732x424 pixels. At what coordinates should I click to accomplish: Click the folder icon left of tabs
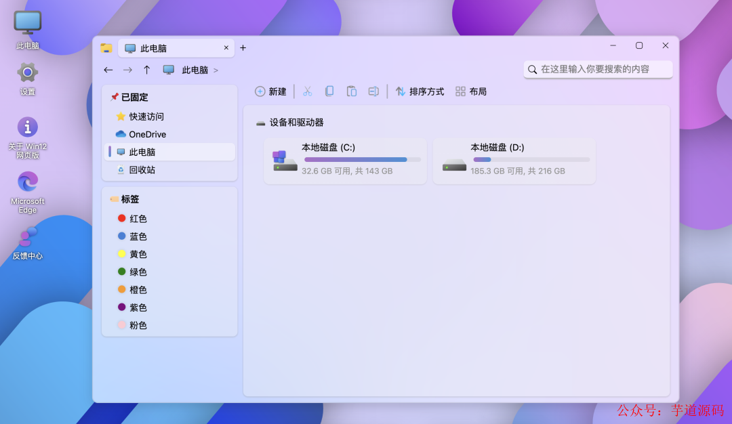coord(106,48)
